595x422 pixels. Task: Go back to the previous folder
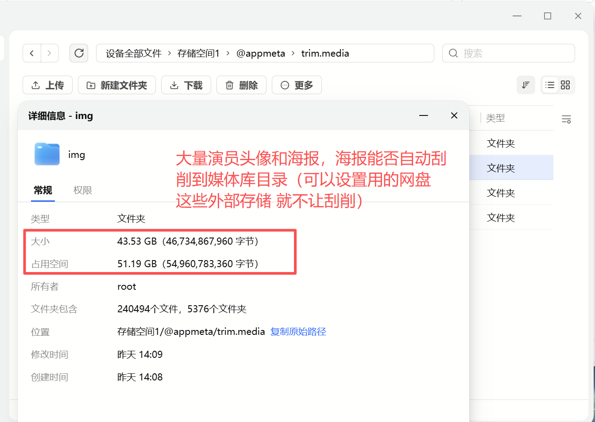click(x=32, y=54)
